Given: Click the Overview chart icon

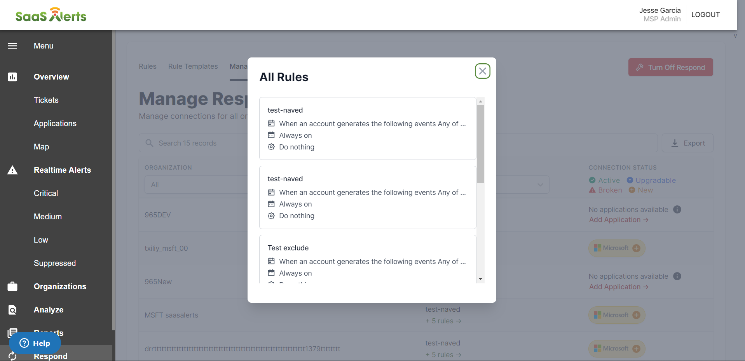Looking at the screenshot, I should click(12, 77).
